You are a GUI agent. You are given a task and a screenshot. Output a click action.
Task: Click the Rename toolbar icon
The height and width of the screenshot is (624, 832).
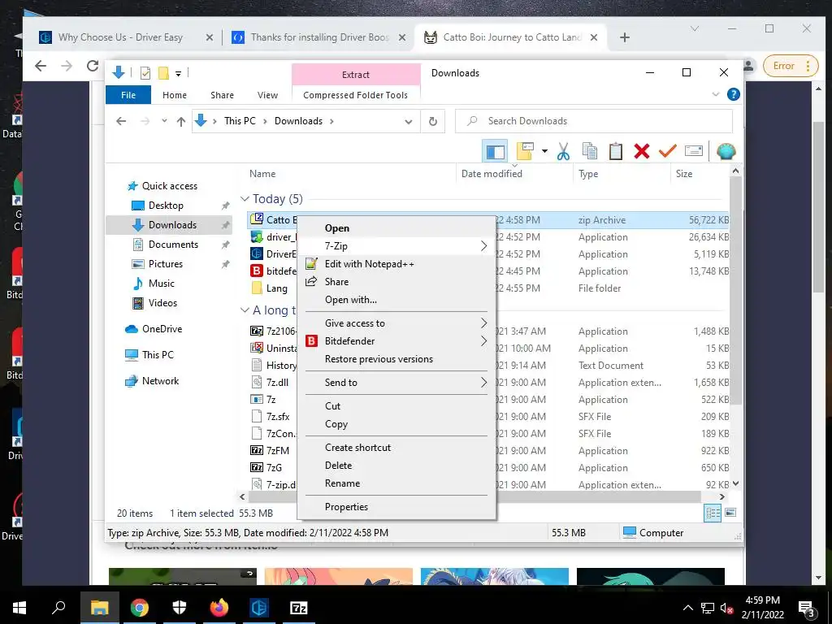click(694, 151)
